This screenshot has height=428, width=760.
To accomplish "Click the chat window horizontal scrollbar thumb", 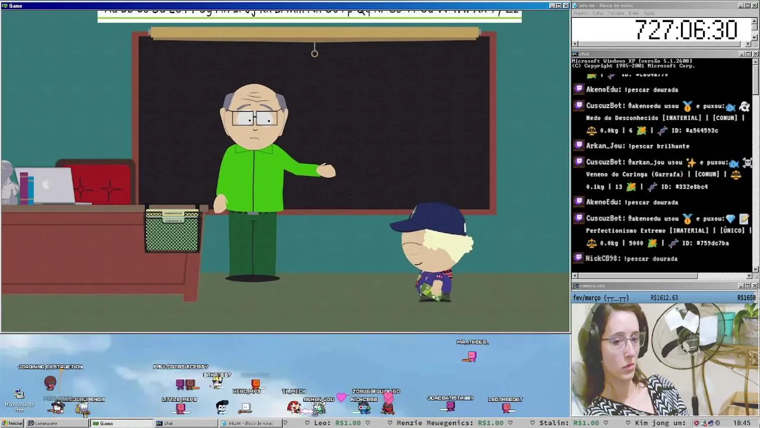I will (x=638, y=276).
